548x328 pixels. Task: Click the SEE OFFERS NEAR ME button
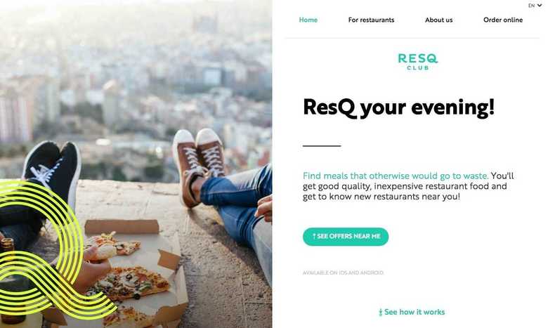346,237
